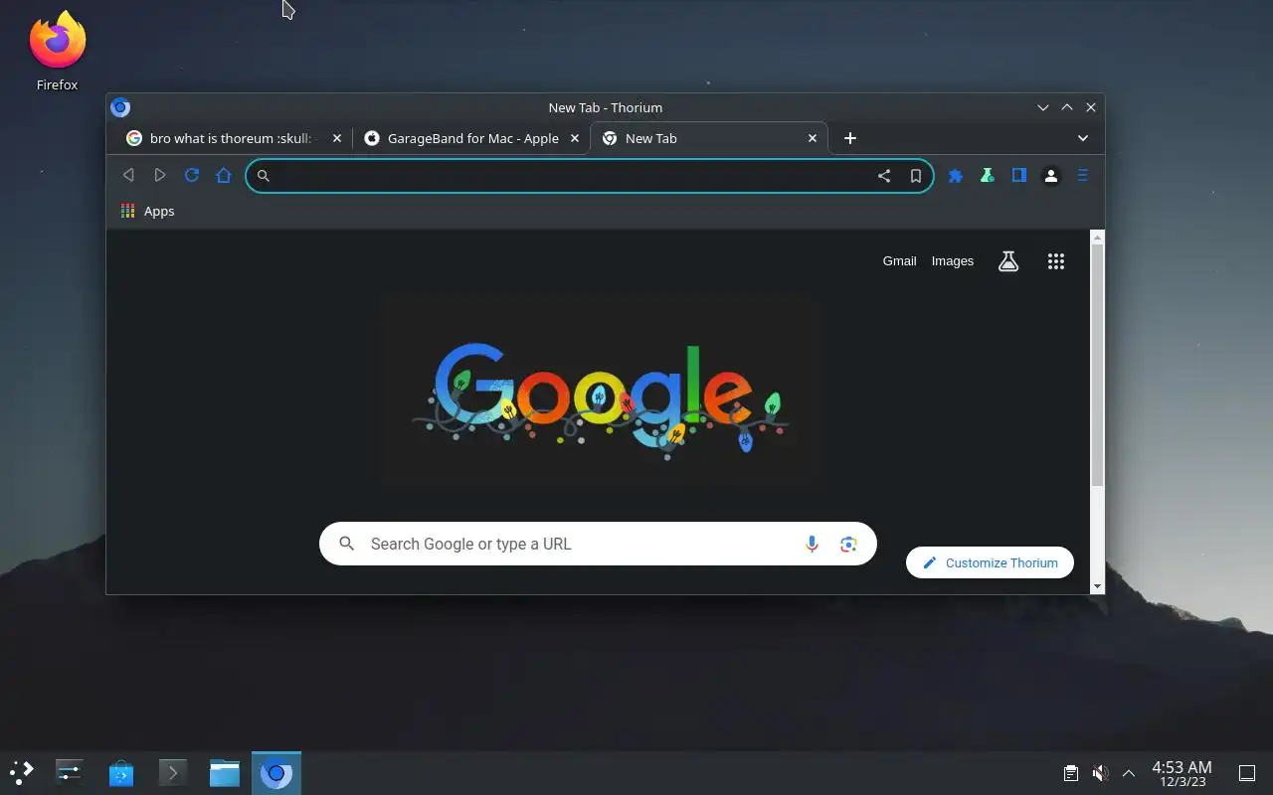Toggle the side panel icon
The height and width of the screenshot is (795, 1273).
tap(1019, 176)
